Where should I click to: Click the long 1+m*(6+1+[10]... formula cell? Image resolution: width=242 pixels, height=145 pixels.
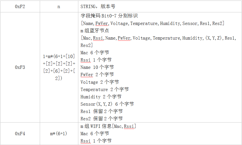click(x=59, y=67)
